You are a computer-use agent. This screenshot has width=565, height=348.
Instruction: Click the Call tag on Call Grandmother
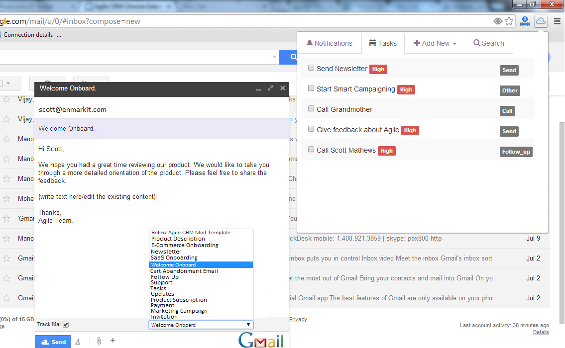507,111
